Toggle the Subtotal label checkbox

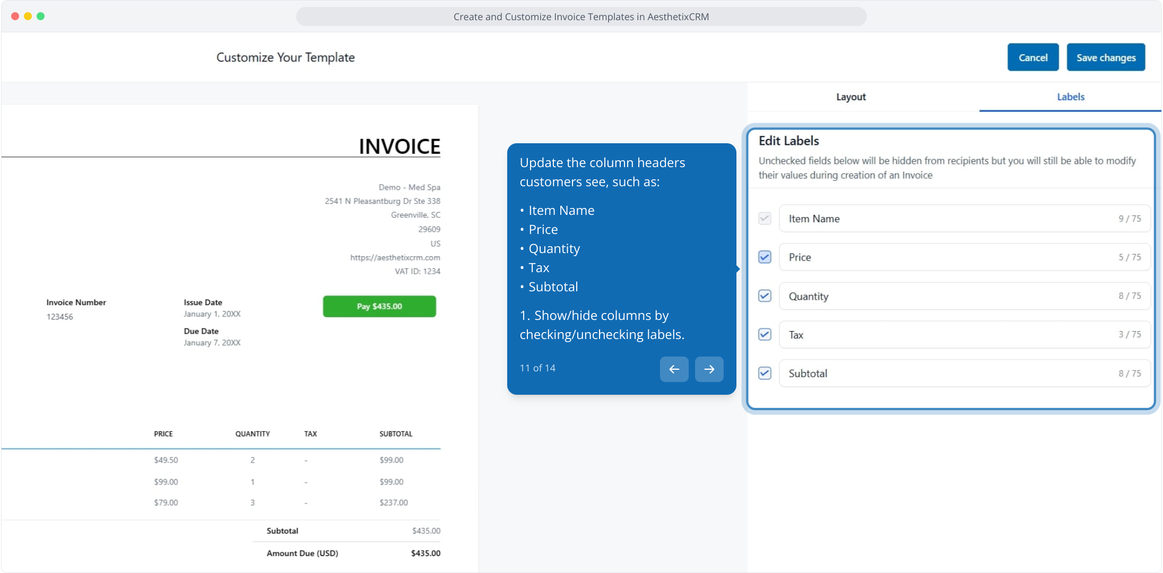tap(765, 374)
